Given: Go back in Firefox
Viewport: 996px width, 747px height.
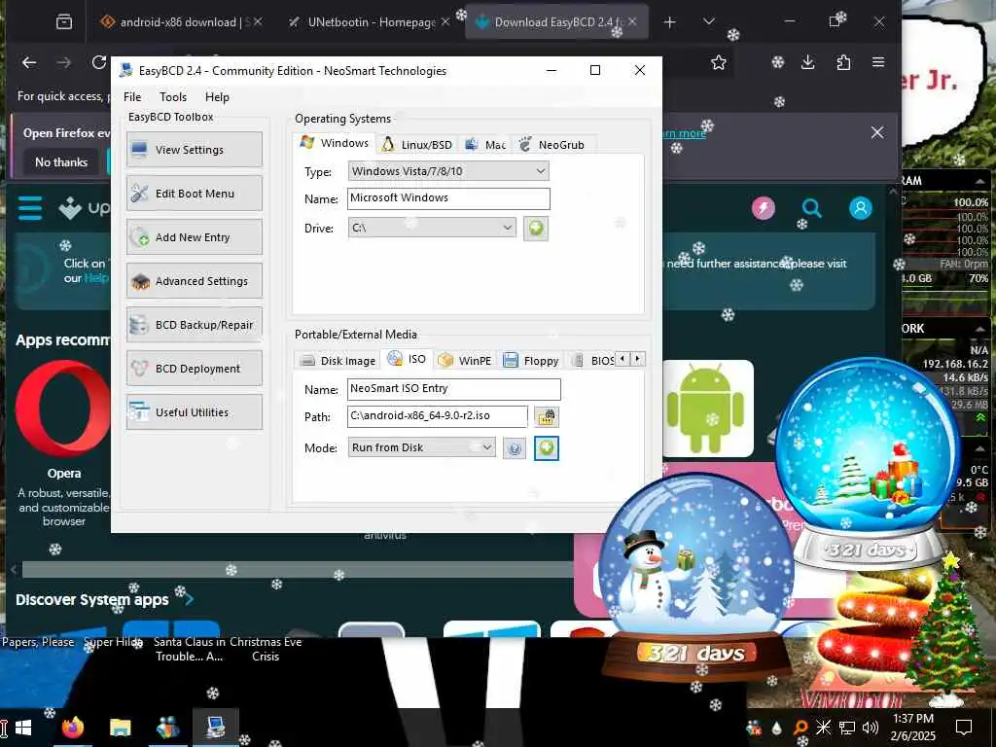Looking at the screenshot, I should (x=29, y=62).
